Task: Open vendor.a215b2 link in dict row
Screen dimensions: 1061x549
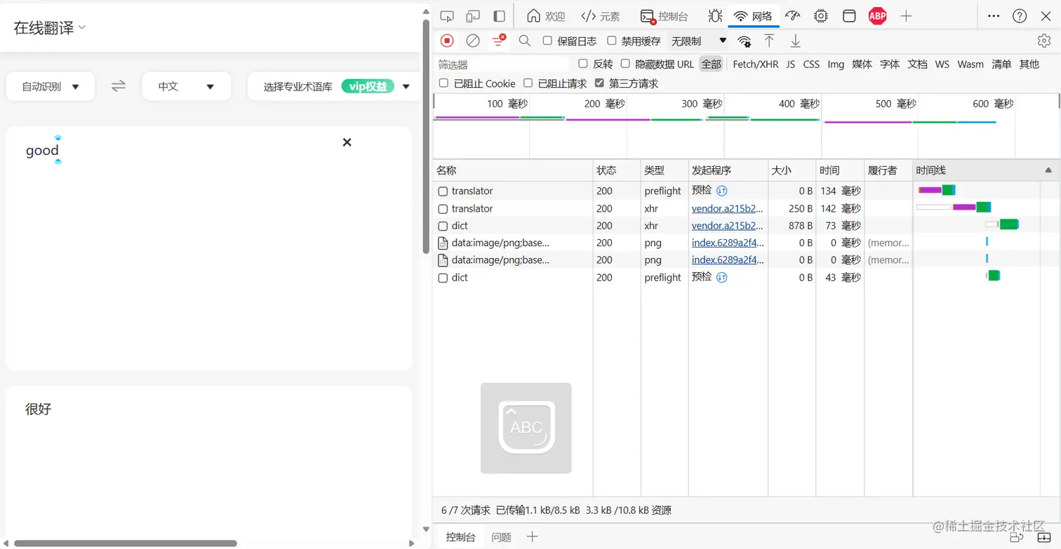Action: click(x=727, y=226)
